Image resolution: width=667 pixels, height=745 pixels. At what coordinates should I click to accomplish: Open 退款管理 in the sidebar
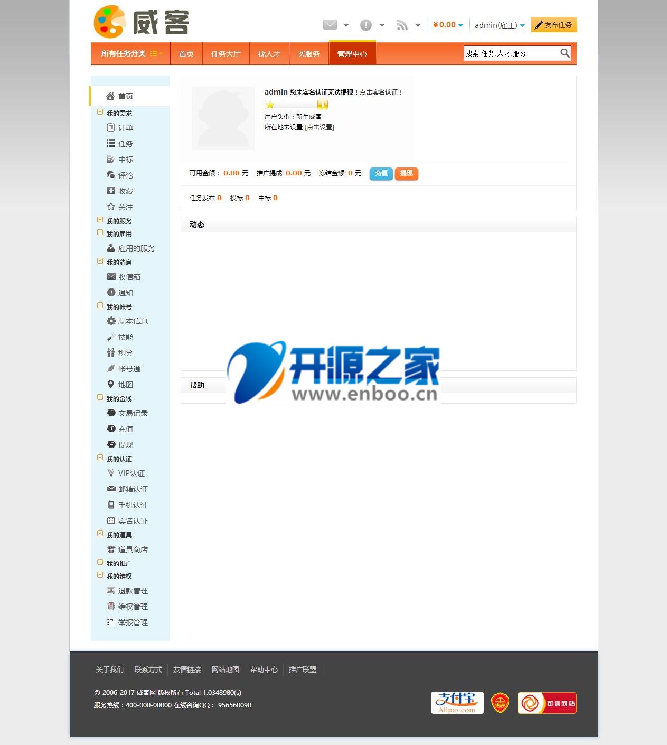click(x=133, y=591)
